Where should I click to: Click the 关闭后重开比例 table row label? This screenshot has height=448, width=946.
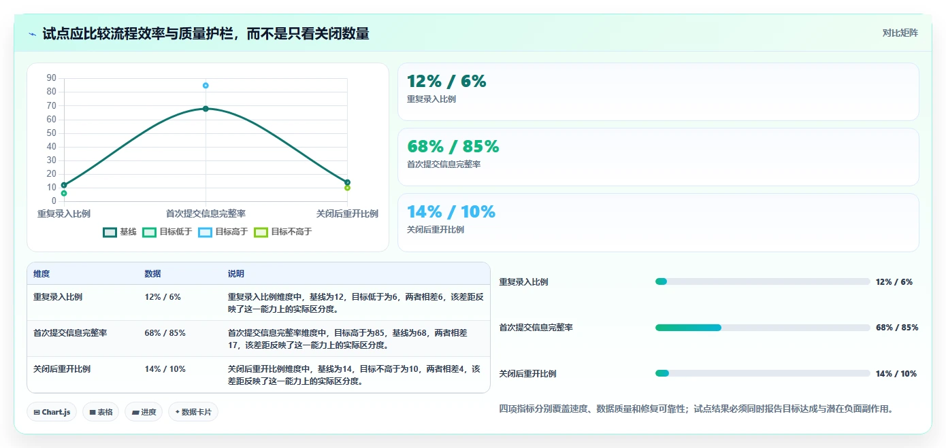[x=62, y=369]
